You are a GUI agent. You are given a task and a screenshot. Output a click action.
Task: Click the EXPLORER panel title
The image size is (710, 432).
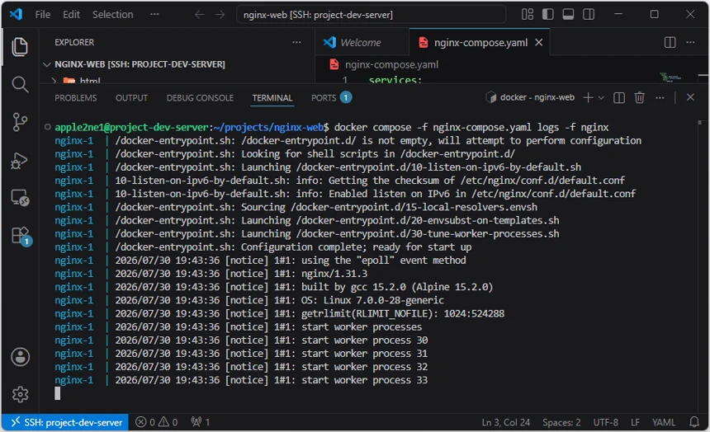tap(74, 43)
